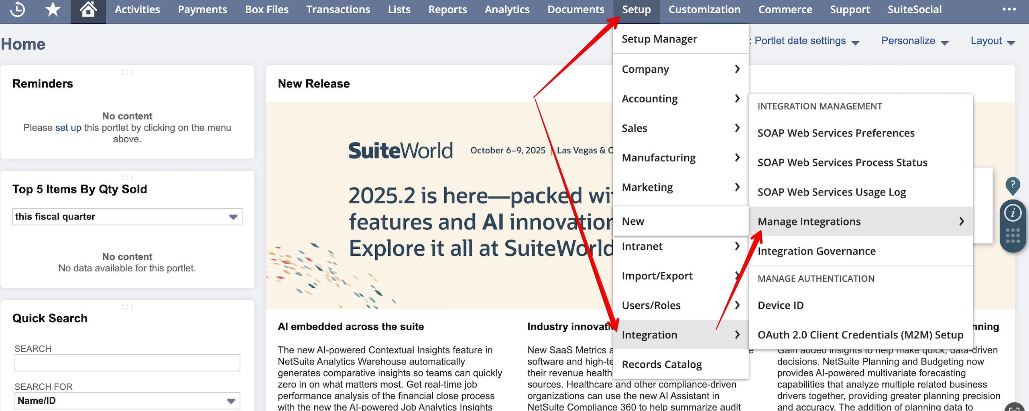Viewport: 1029px width, 411px height.
Task: Open the 'this fiscal quarter' dropdown
Action: point(127,217)
